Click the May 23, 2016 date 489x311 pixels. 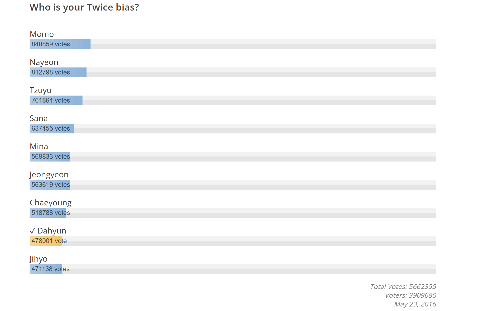[415, 304]
